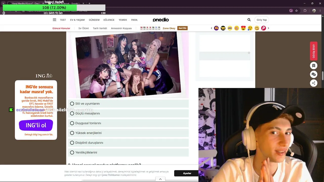Viewport: 324px width, 182px height.
Task: Open the "Tarih Verildi!" topic link
Action: click(100, 28)
